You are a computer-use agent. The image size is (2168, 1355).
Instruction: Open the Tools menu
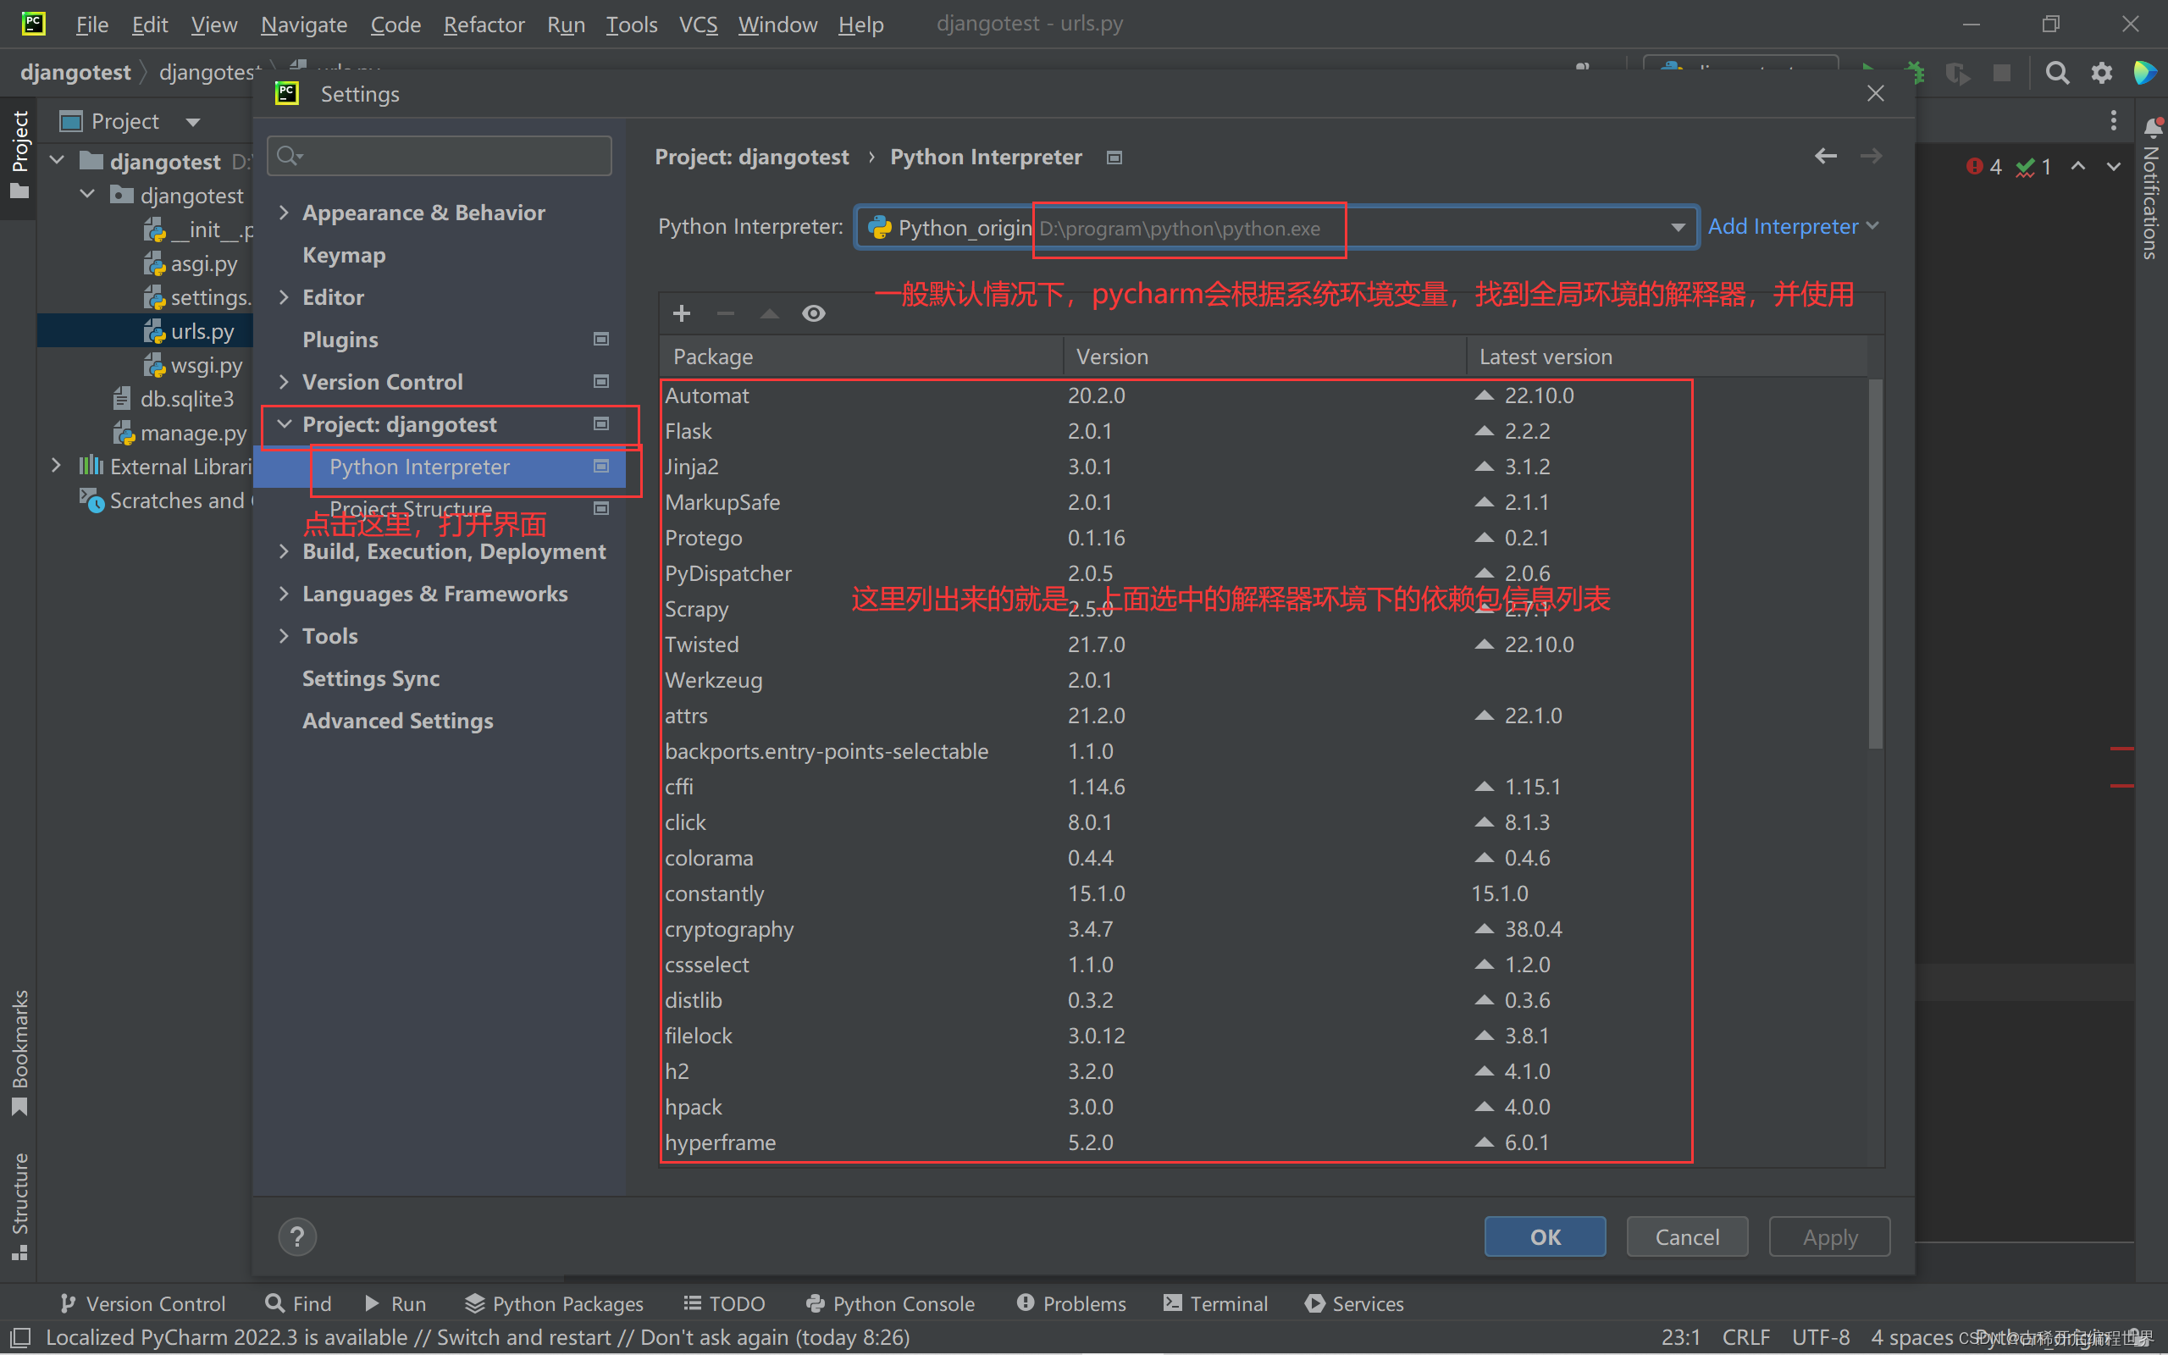(632, 25)
